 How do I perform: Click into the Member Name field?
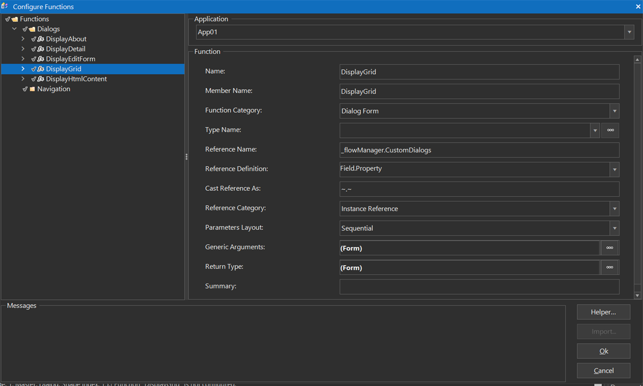point(479,92)
